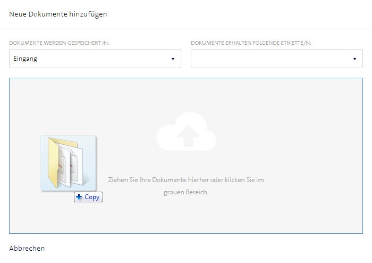Click the arrow on the Eingang dropdown
Image resolution: width=372 pixels, height=263 pixels.
pyautogui.click(x=173, y=59)
